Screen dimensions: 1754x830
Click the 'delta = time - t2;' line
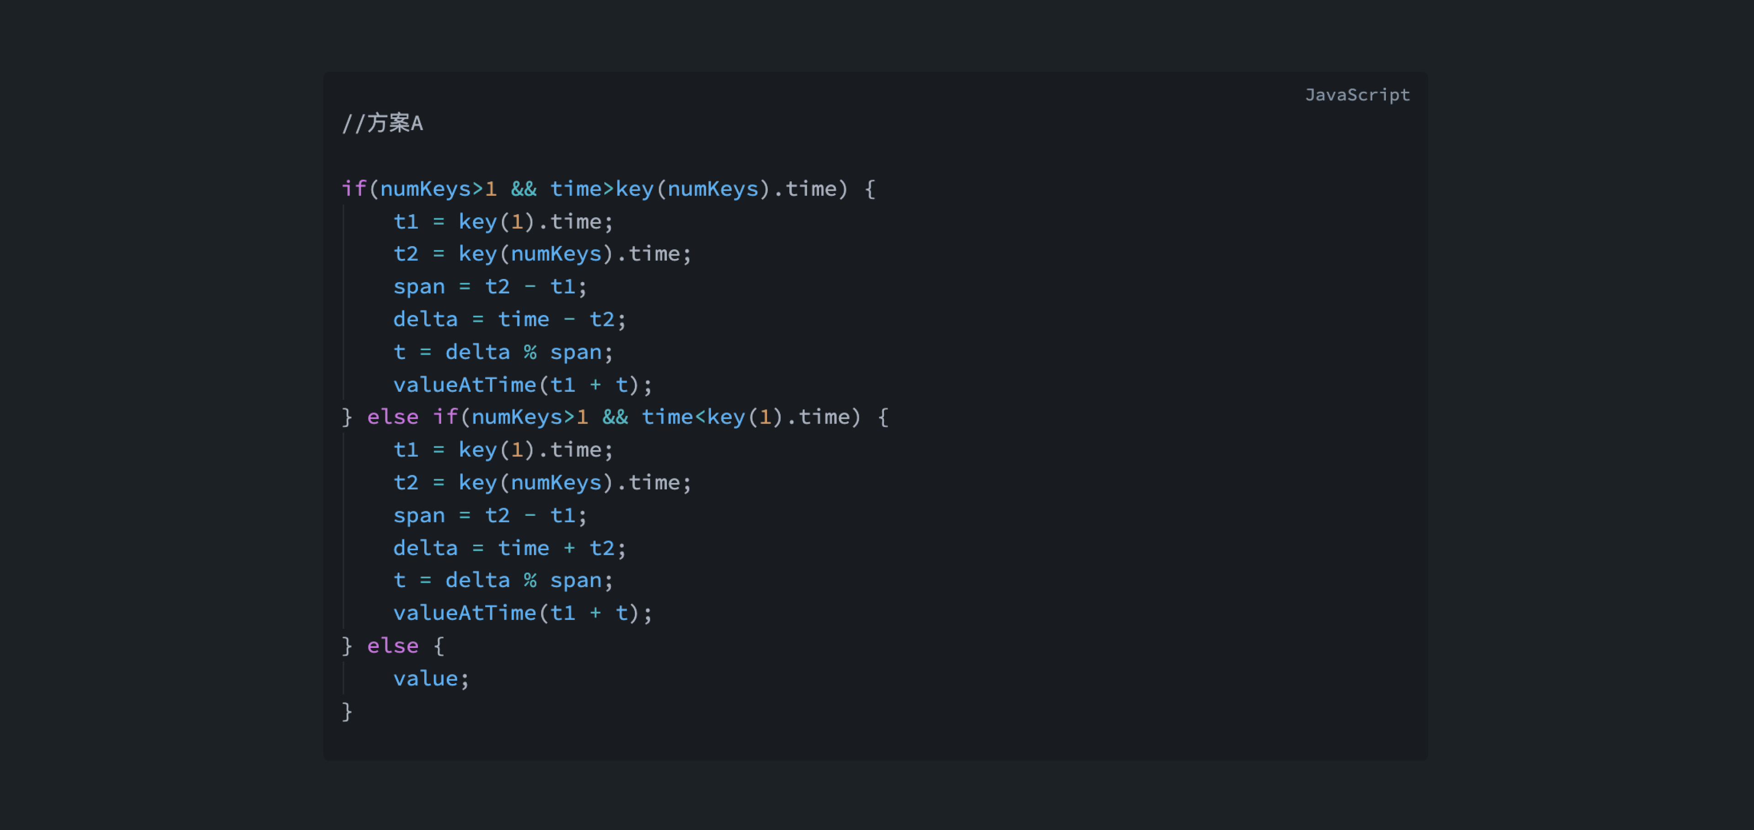[x=510, y=319]
